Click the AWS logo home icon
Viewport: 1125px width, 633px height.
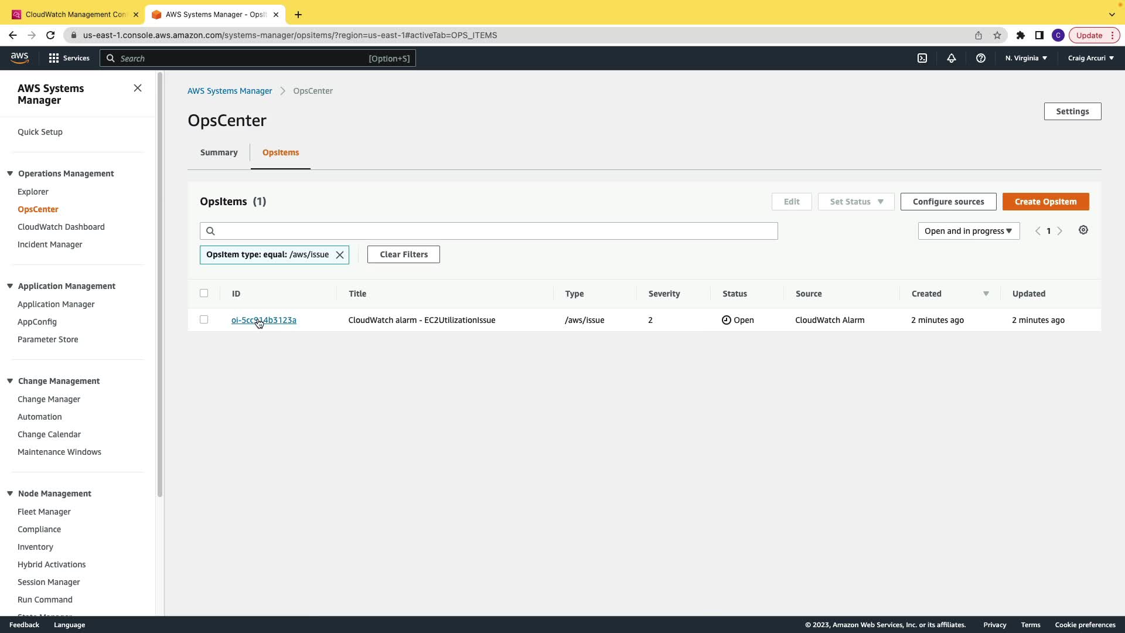pyautogui.click(x=19, y=57)
